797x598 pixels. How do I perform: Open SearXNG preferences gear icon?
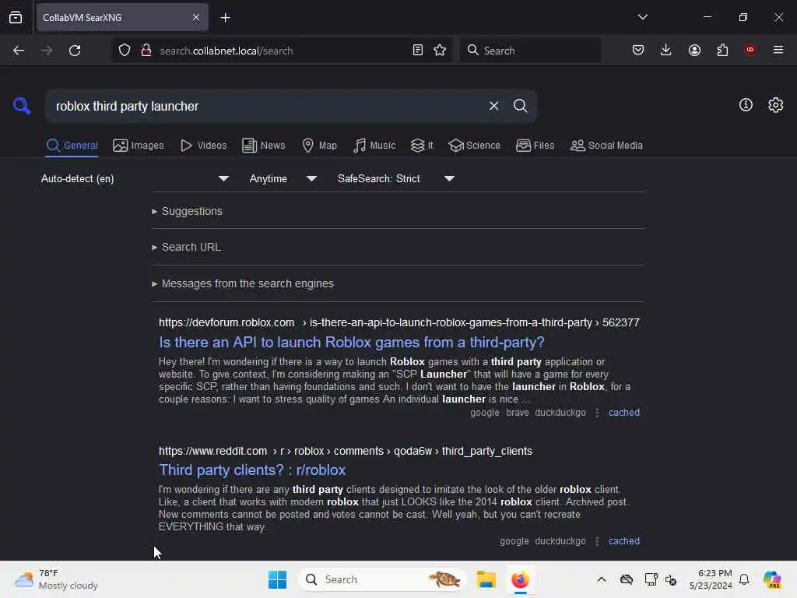[776, 105]
